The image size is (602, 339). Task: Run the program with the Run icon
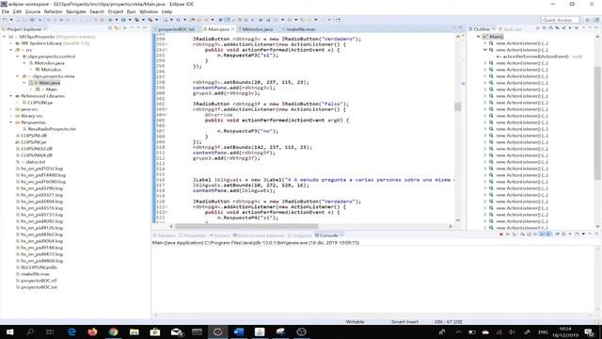pos(123,20)
